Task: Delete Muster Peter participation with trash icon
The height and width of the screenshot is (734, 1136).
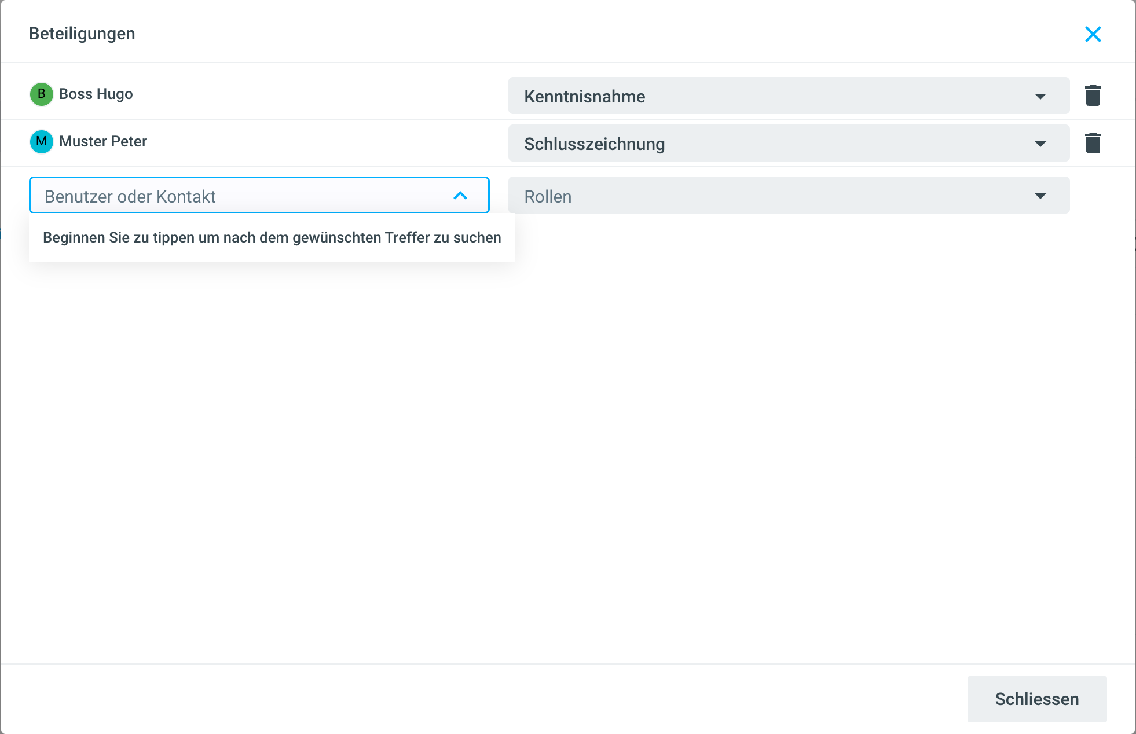Action: pos(1093,143)
